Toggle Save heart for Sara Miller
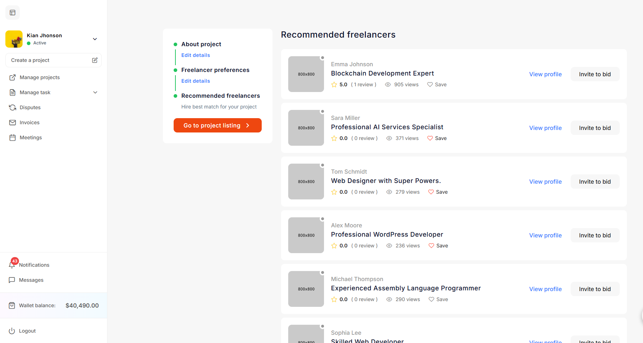This screenshot has width=643, height=343. (430, 138)
